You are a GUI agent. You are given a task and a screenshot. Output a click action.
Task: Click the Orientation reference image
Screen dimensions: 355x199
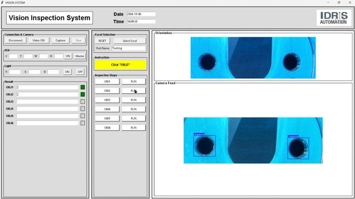click(253, 58)
